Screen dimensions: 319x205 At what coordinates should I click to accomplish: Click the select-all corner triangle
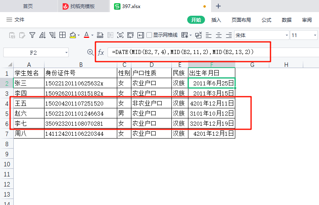pos(10,65)
